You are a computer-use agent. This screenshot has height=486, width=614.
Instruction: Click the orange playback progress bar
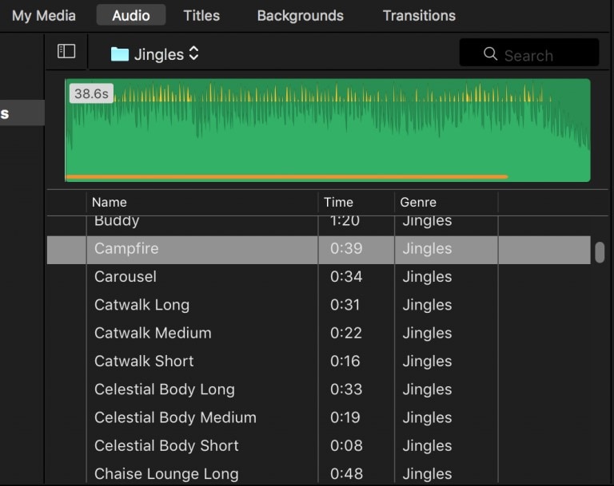(x=286, y=176)
